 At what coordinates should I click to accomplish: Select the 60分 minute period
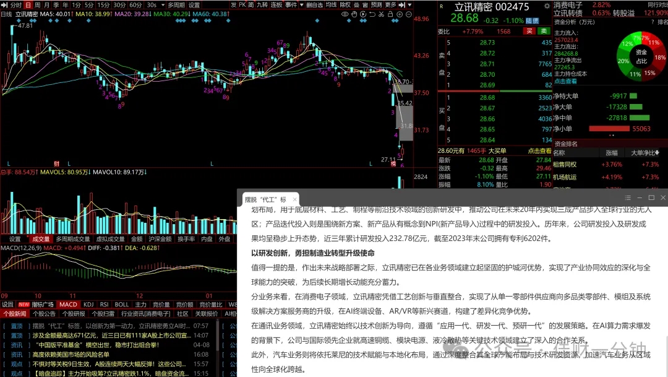click(135, 5)
